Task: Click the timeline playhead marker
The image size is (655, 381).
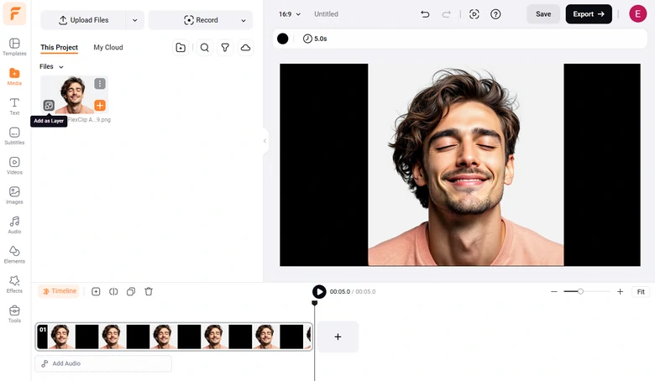Action: pos(315,303)
